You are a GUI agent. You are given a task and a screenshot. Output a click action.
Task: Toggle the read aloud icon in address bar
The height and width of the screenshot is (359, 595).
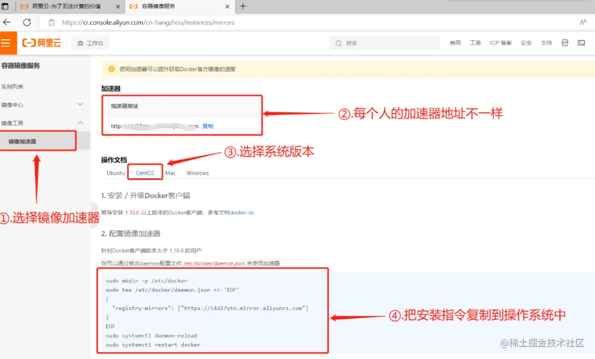click(583, 22)
